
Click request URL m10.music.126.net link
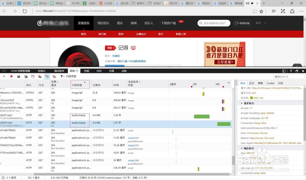point(277,88)
